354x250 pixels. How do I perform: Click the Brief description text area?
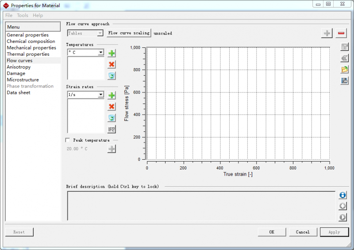click(201, 206)
